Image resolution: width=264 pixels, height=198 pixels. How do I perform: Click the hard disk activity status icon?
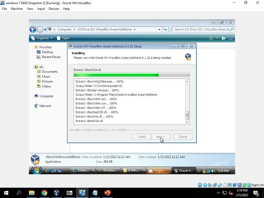200,185
